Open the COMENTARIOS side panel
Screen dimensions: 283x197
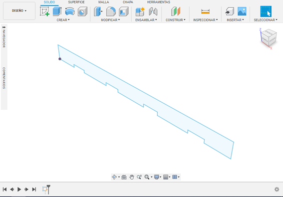click(x=4, y=78)
